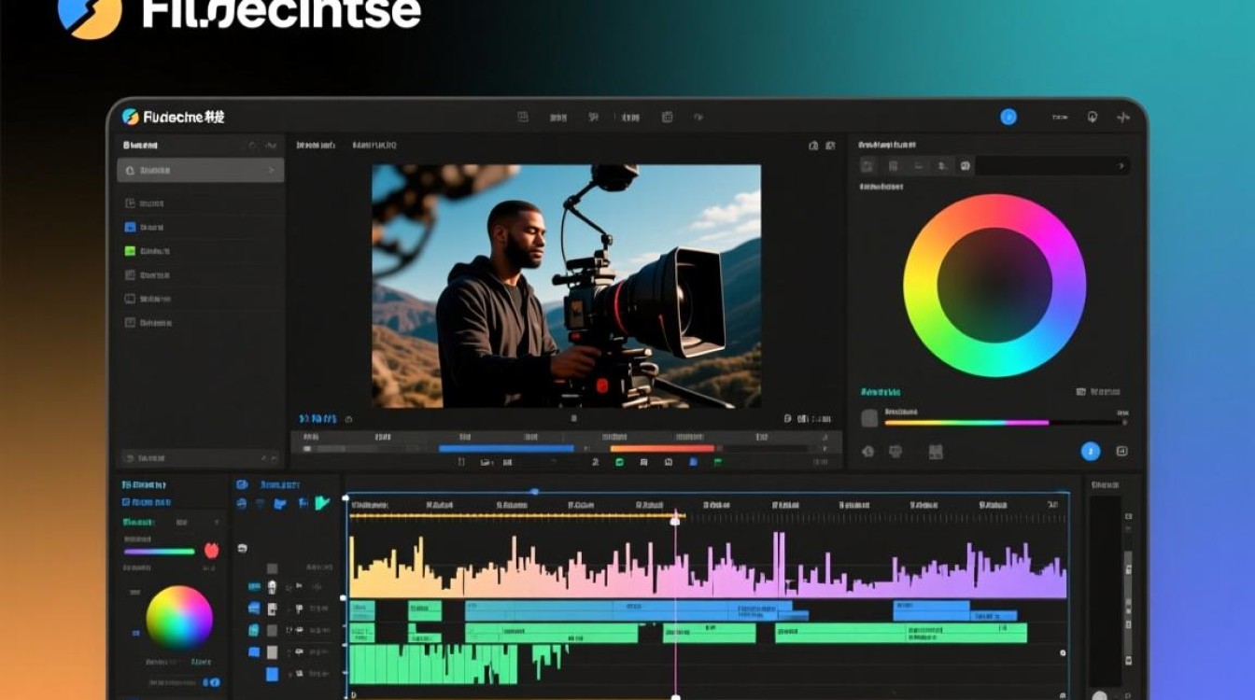The image size is (1255, 700).
Task: Click the blue round button below color wheel panel
Action: coord(1090,452)
